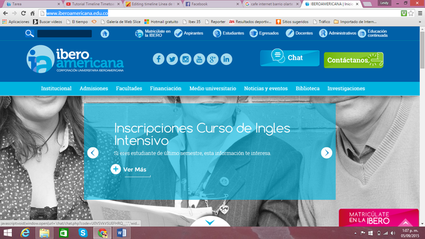This screenshot has height=239, width=425.
Task: Click browser forward arrow
Action: click(x=15, y=13)
